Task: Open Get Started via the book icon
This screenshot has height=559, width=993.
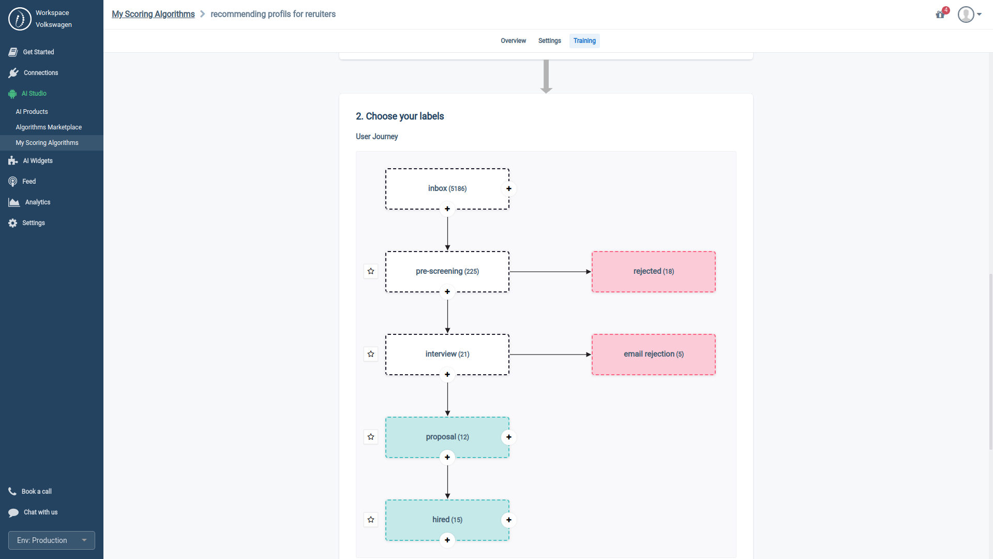Action: click(x=13, y=52)
